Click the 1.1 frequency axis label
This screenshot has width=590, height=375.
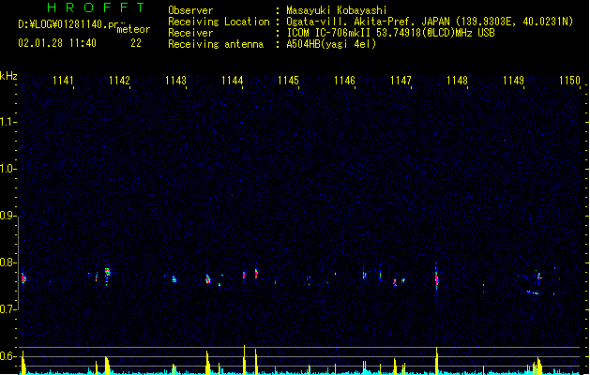pyautogui.click(x=8, y=122)
